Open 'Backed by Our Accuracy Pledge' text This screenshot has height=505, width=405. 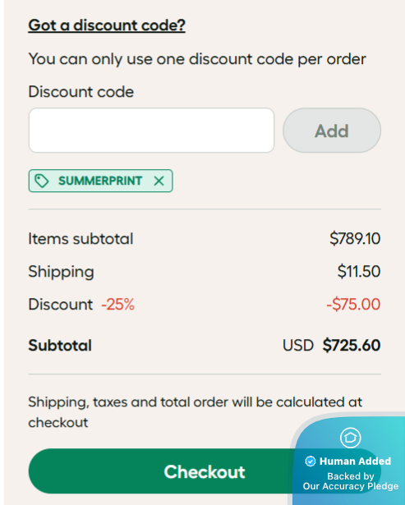click(351, 481)
